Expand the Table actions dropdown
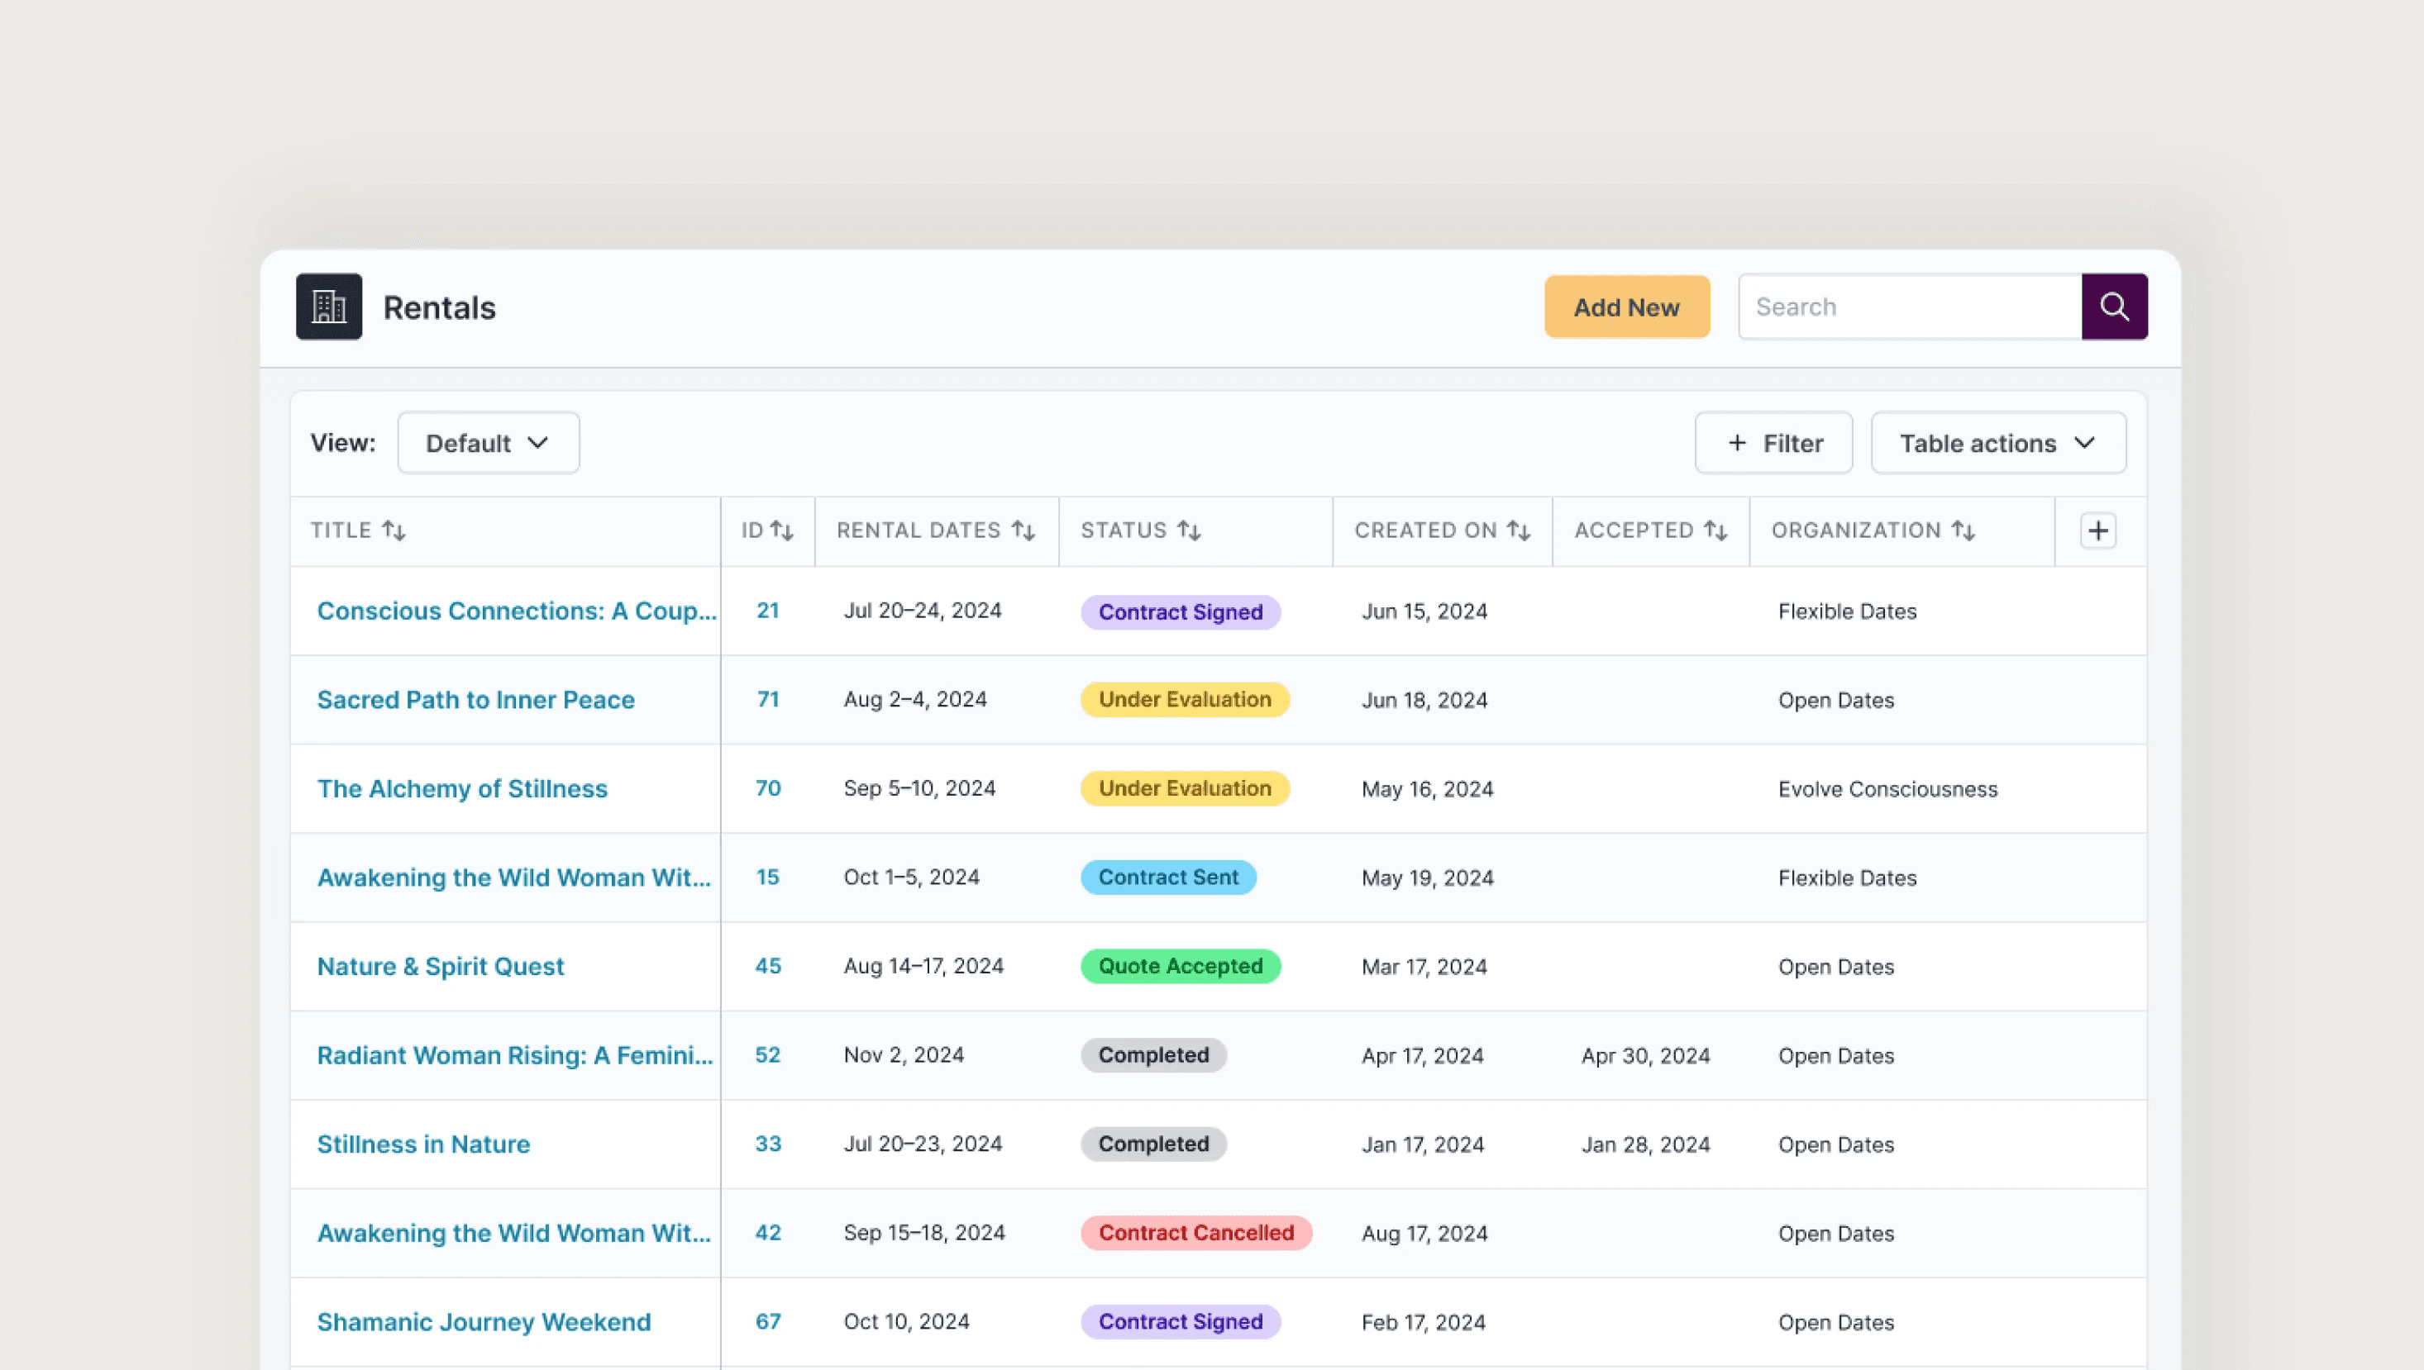The height and width of the screenshot is (1370, 2424). (1997, 443)
